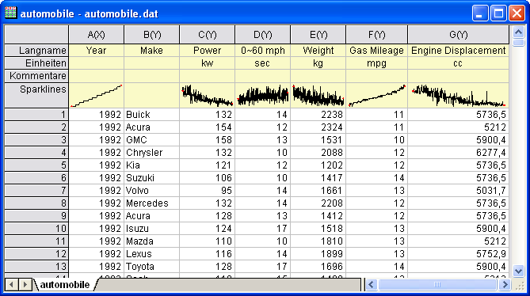Click the 'mpg' units cell

(x=376, y=63)
